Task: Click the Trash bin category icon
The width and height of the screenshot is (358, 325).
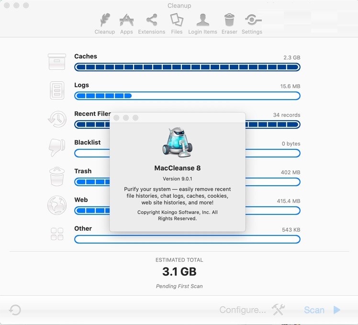Action: point(57,176)
